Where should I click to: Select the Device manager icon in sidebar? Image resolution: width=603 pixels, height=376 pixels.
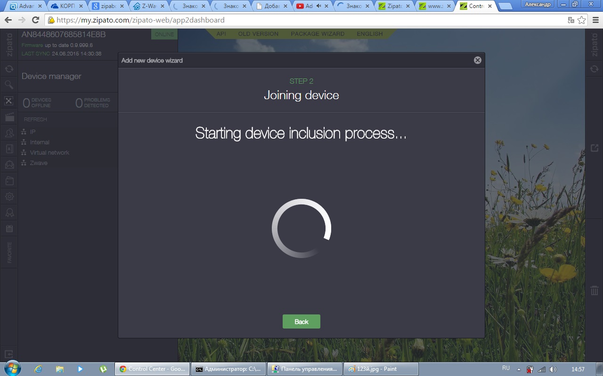pos(9,101)
